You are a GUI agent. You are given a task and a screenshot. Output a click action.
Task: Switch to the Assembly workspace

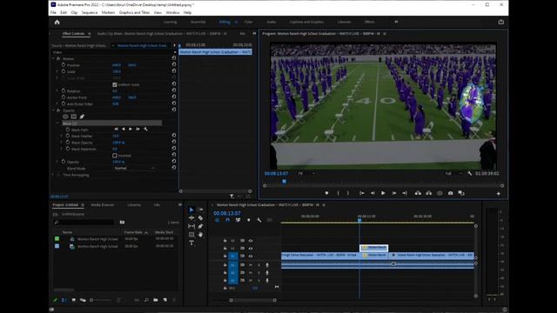coord(198,22)
